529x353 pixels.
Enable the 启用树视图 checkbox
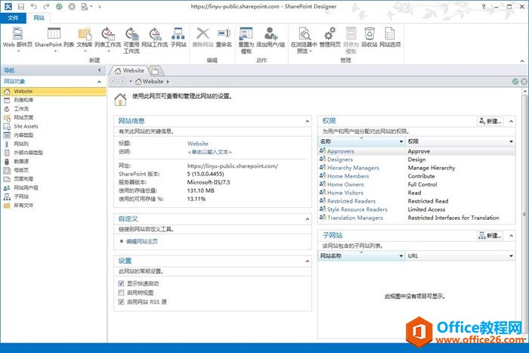pos(121,293)
